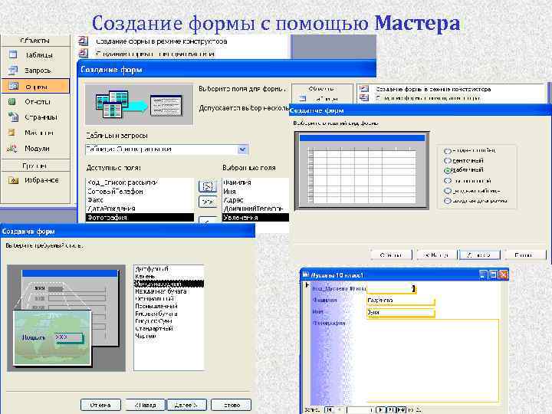The height and width of the screenshot is (414, 552).
Task: Select 'Адрес' in selected fields list
Action: point(255,200)
